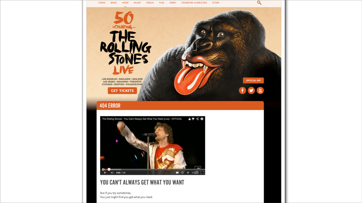Go to CROSSFIRE HURRICANE in navigation
The image size is (362, 203).
pyautogui.click(x=194, y=3)
